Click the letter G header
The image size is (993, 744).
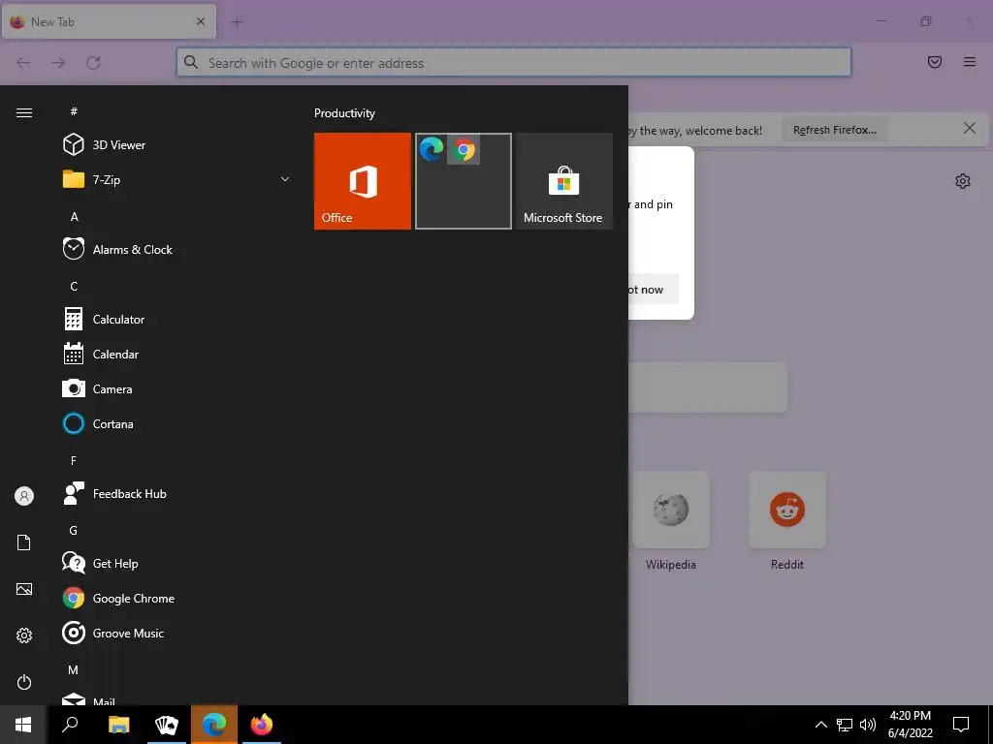point(74,530)
